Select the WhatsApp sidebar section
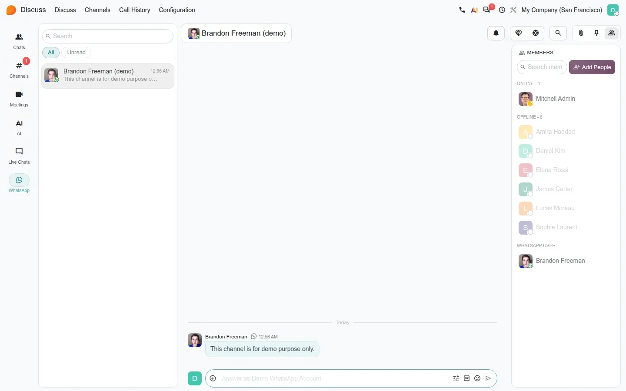The image size is (626, 391). pos(19,184)
